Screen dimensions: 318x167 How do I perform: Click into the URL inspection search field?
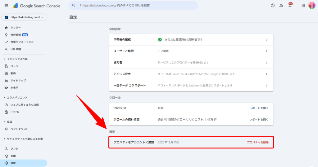click(x=134, y=6)
